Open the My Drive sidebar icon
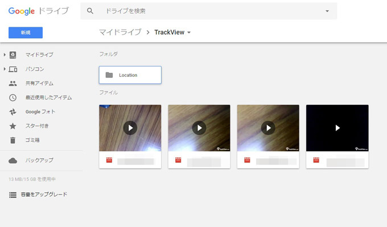Screen dimensions: 387x227 (13, 55)
